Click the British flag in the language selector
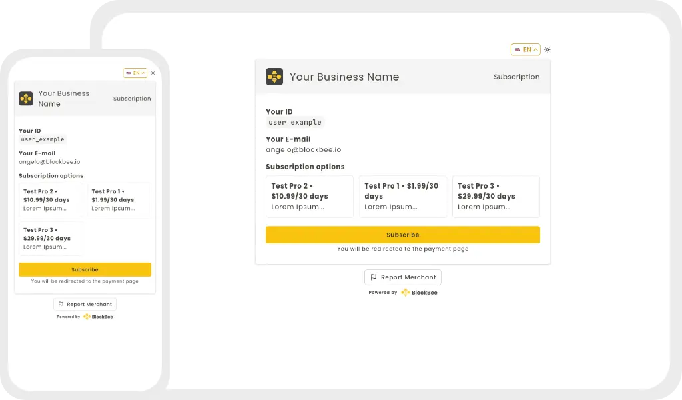Image resolution: width=682 pixels, height=400 pixels. [x=517, y=49]
